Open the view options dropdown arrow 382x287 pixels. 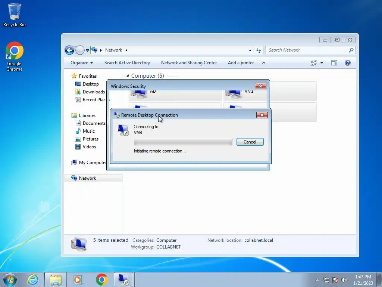tap(322, 63)
